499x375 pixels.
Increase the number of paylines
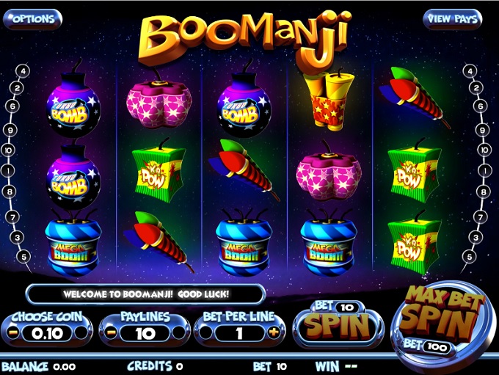coord(178,333)
